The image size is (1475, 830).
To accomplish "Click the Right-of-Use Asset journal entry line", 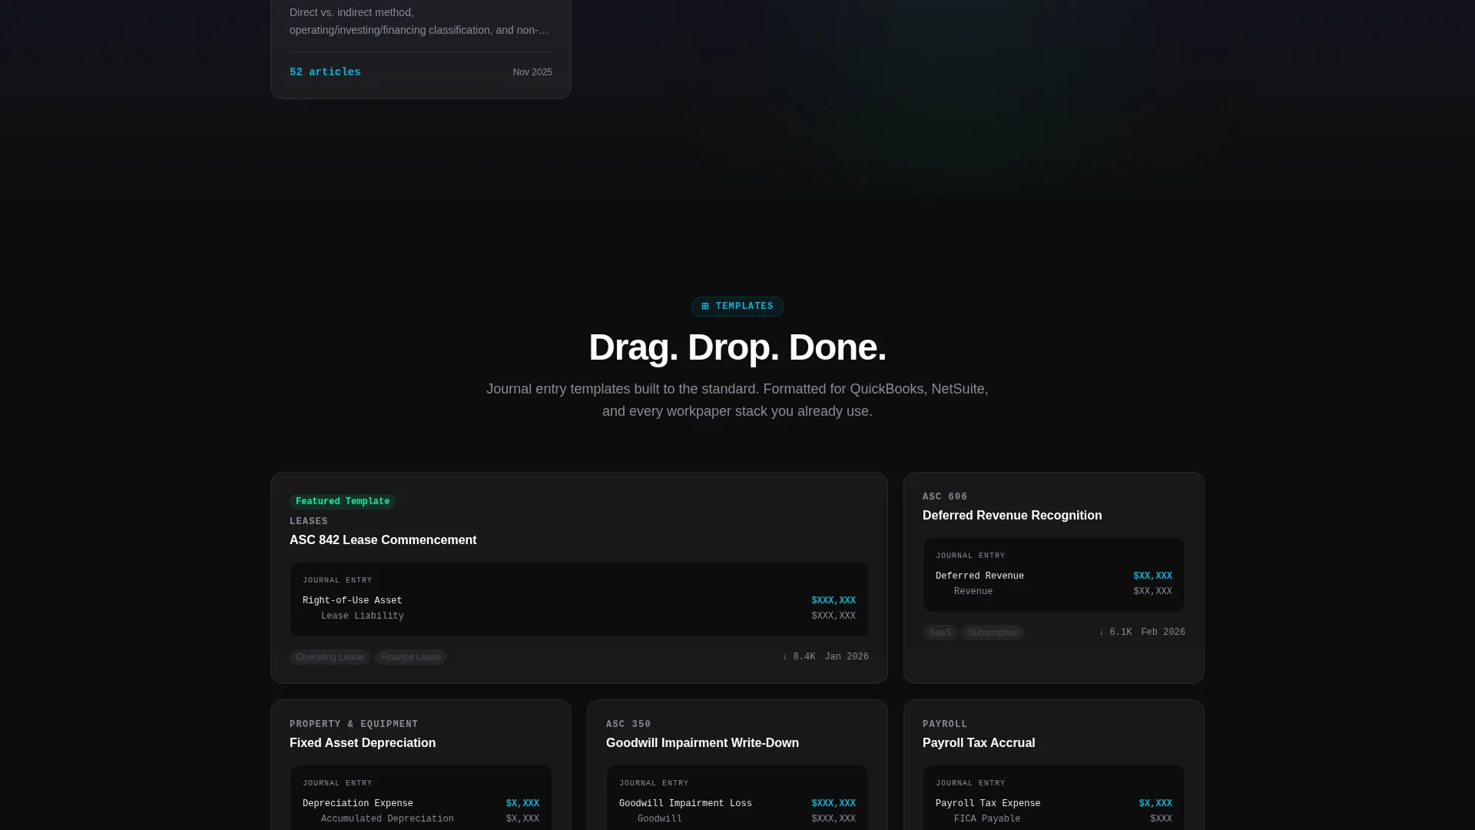I will click(579, 601).
